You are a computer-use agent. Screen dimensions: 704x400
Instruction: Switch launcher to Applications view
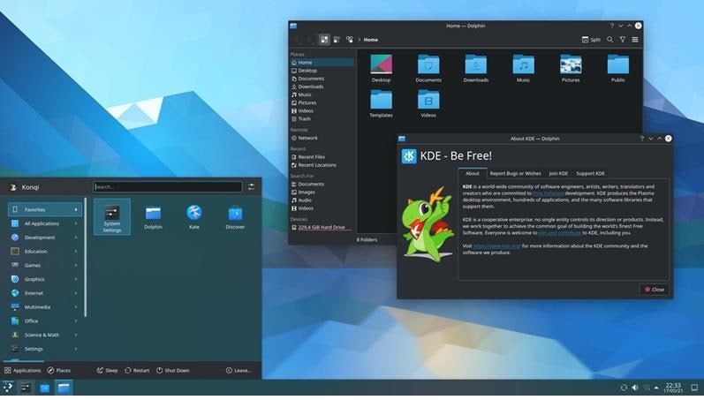click(22, 370)
